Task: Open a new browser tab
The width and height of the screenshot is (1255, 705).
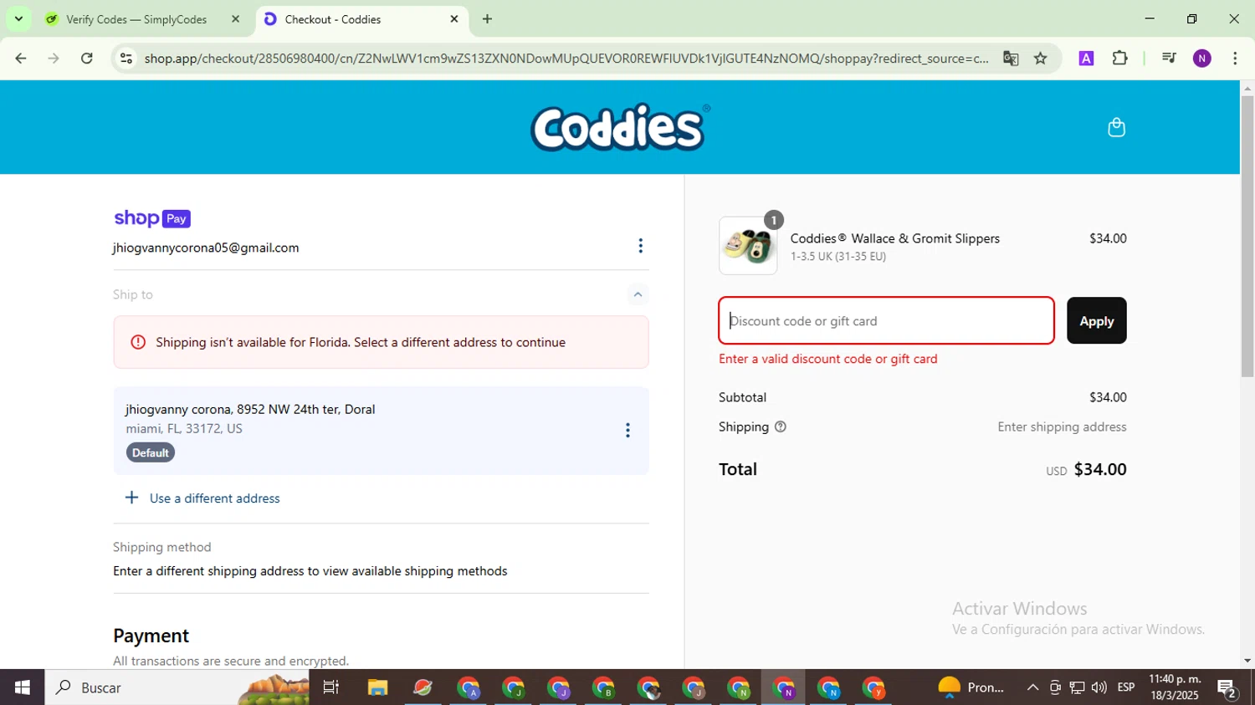Action: click(488, 18)
